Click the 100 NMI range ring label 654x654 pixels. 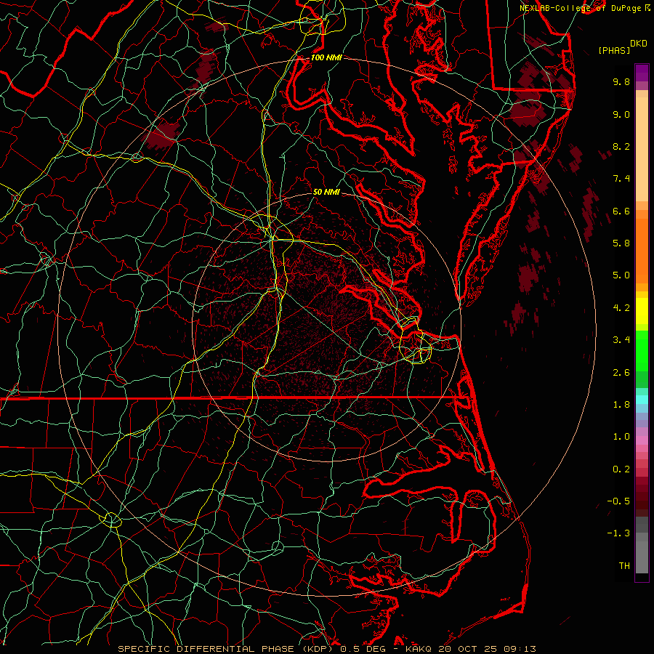326,57
